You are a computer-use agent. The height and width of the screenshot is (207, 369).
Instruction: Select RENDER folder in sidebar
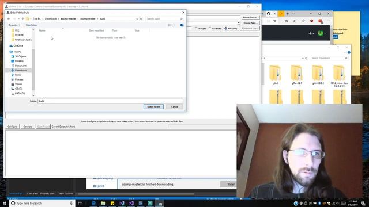click(x=19, y=35)
